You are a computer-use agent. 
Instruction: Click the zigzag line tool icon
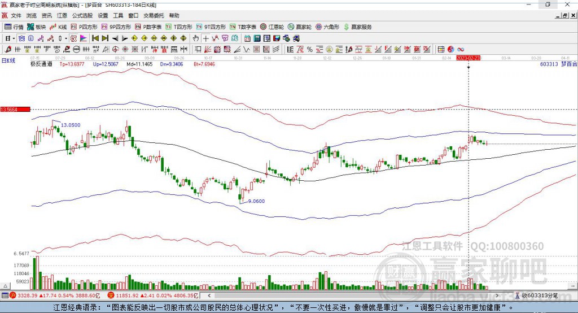[x=215, y=38]
